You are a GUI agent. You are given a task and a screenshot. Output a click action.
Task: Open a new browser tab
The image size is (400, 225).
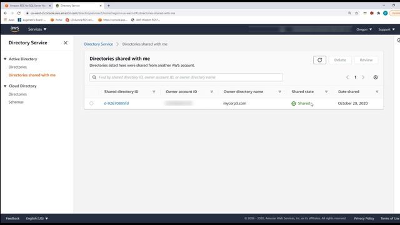(x=108, y=6)
